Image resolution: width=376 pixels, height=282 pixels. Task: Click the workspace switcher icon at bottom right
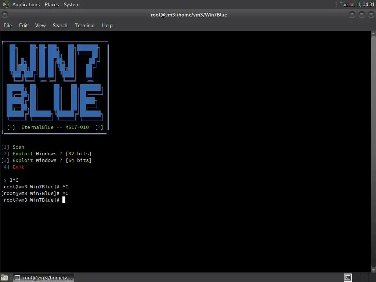(348, 278)
